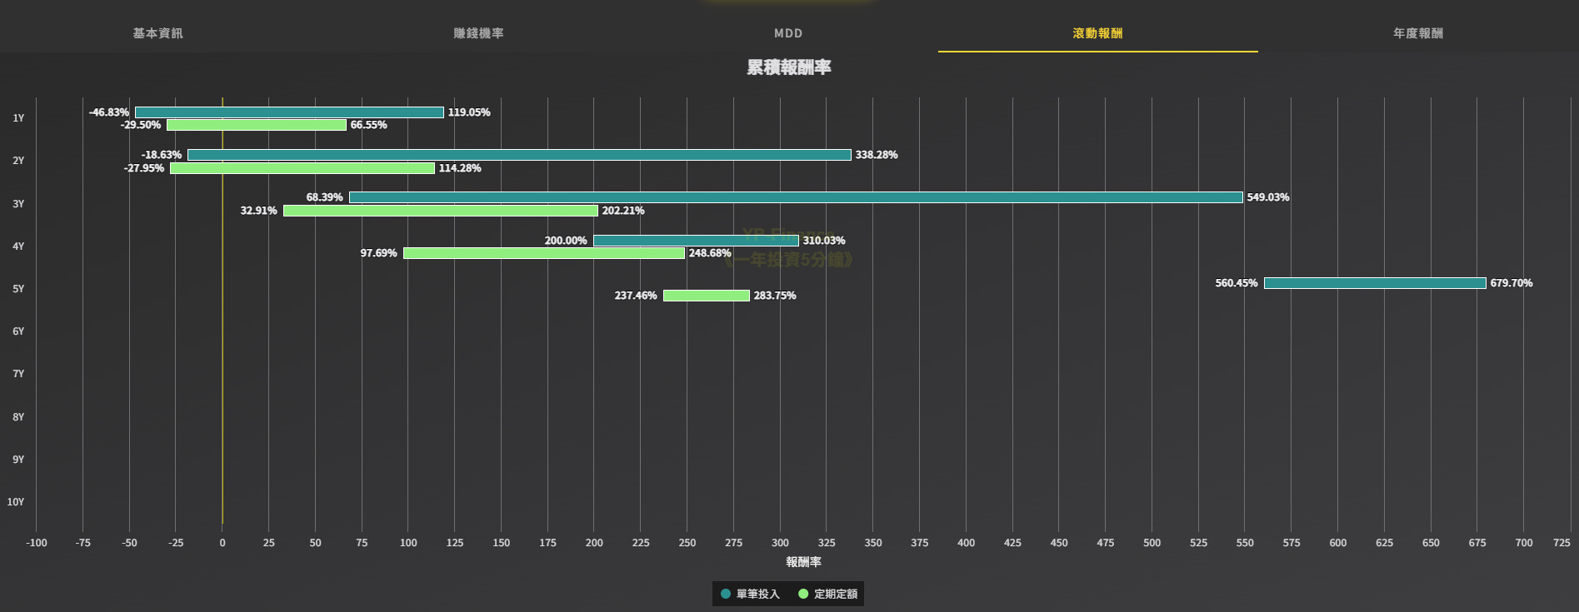Click the 500 x-axis tick label

pyautogui.click(x=1152, y=543)
